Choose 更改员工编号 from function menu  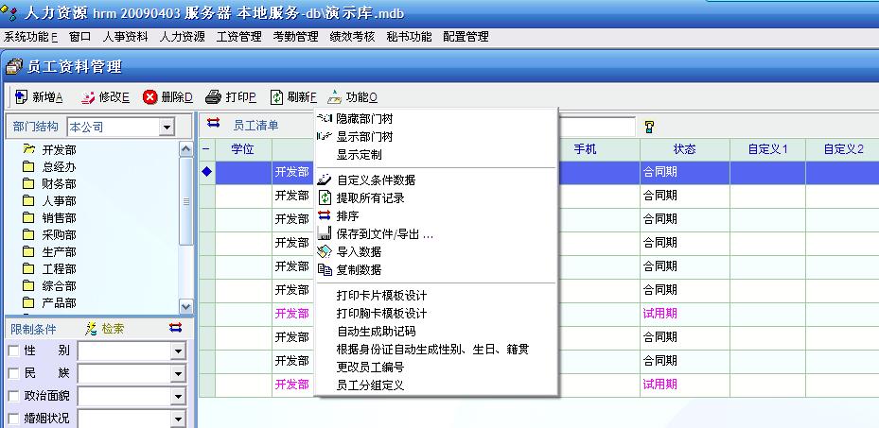click(x=370, y=367)
